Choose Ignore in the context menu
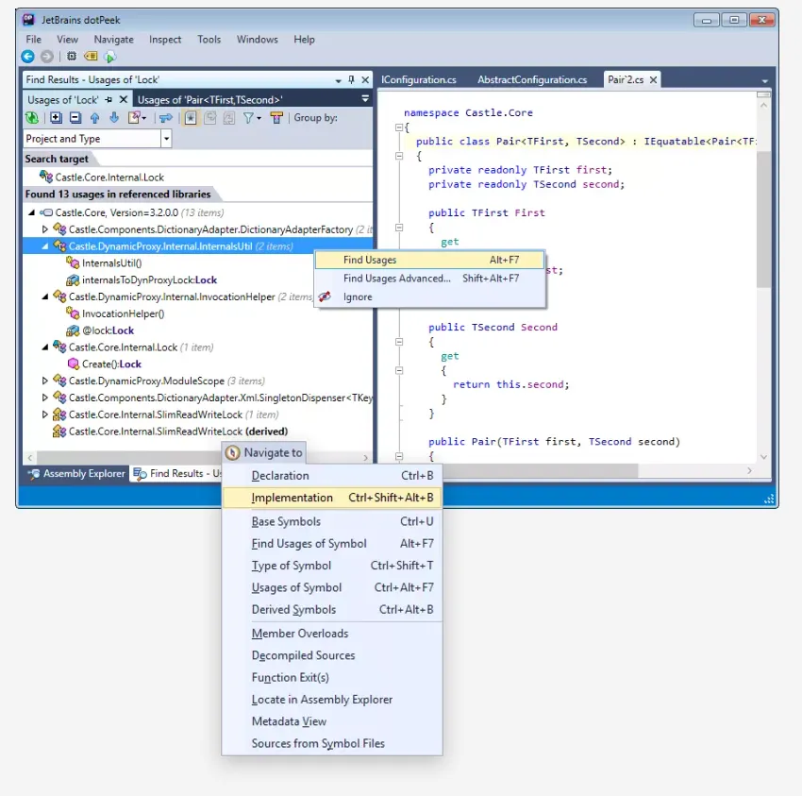This screenshot has width=802, height=796. point(429,296)
